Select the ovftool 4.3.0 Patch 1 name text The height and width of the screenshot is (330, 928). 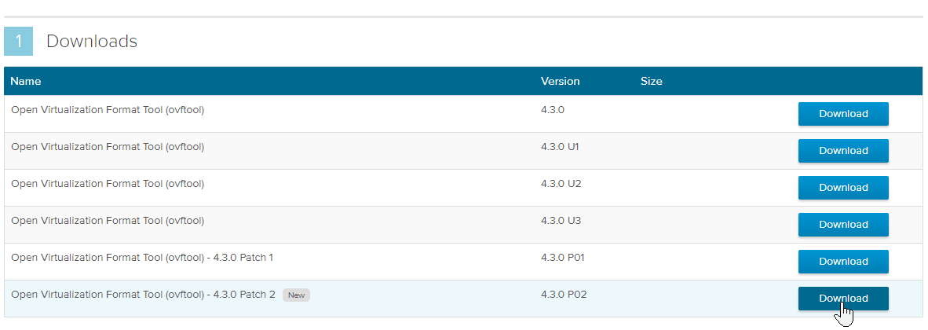[142, 258]
